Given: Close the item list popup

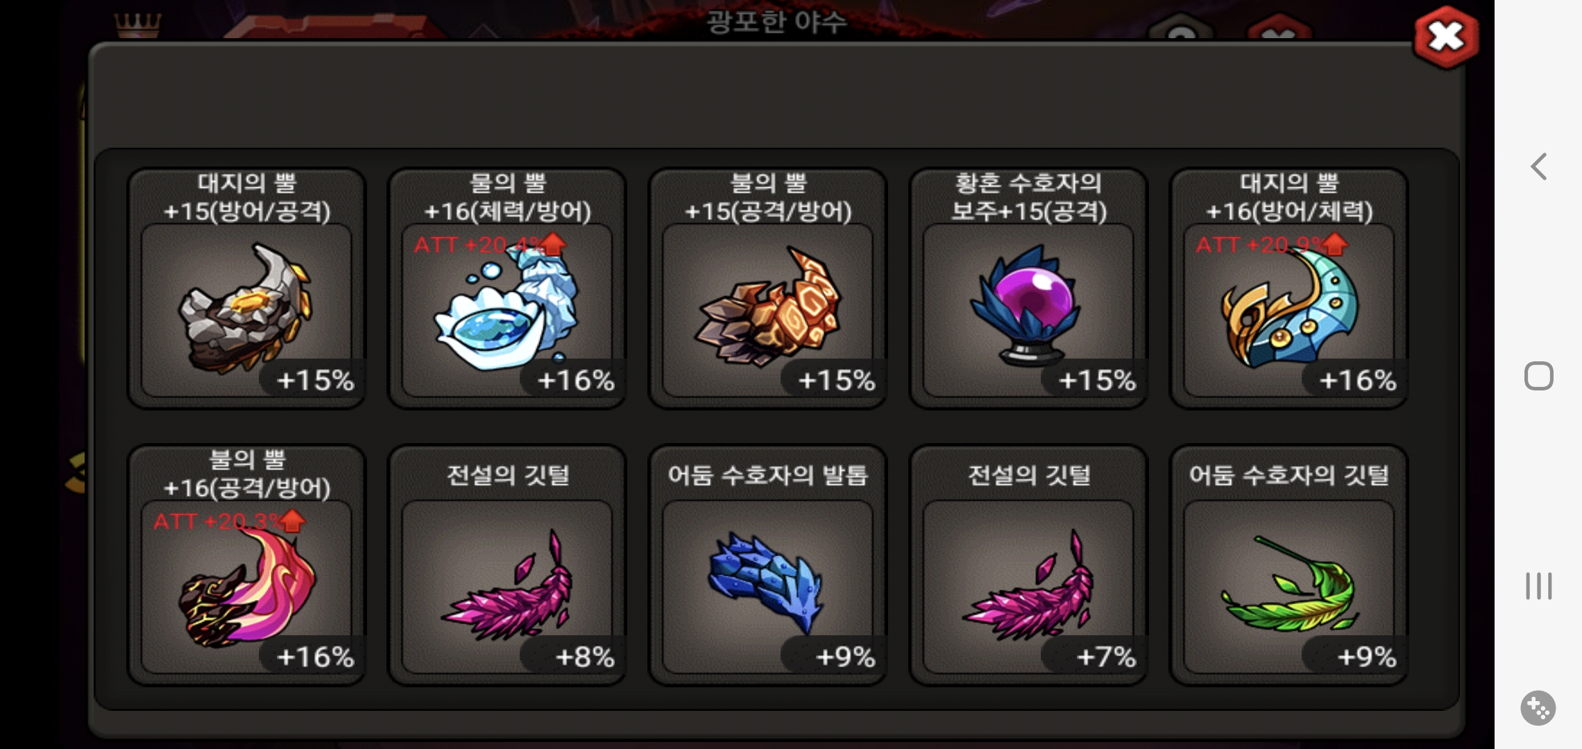Looking at the screenshot, I should point(1447,37).
